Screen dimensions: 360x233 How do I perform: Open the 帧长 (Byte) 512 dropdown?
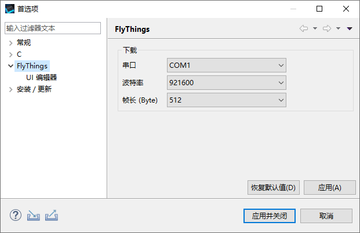227,100
